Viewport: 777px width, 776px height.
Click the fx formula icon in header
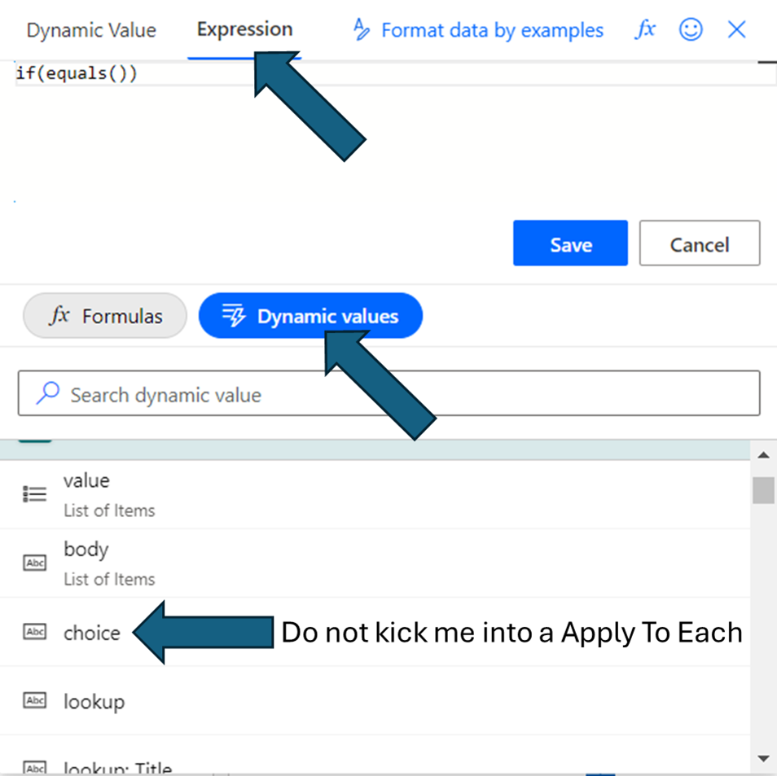click(645, 30)
